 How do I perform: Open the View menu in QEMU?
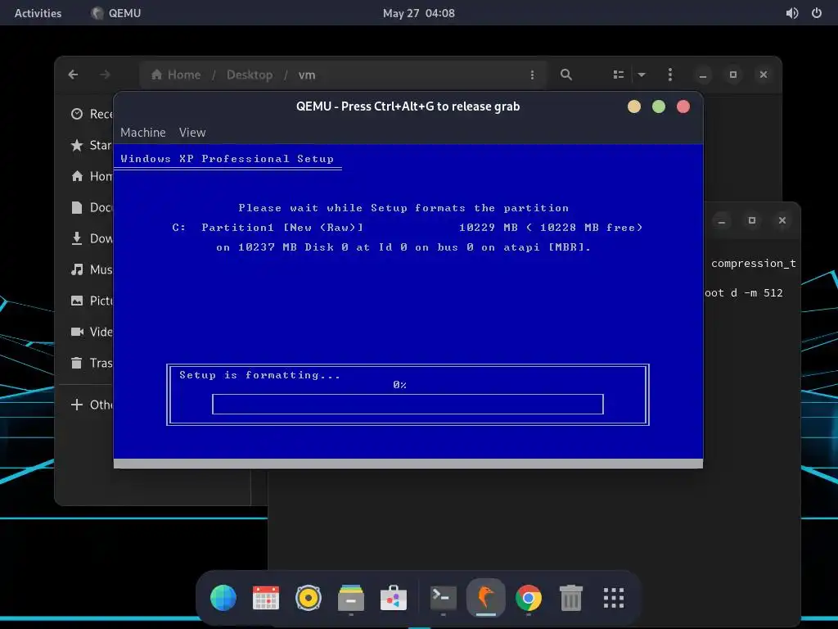191,132
